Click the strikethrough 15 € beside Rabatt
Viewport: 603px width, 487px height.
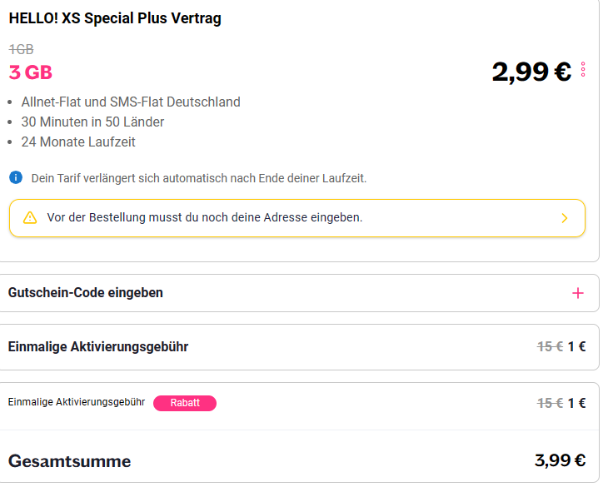[x=550, y=403]
